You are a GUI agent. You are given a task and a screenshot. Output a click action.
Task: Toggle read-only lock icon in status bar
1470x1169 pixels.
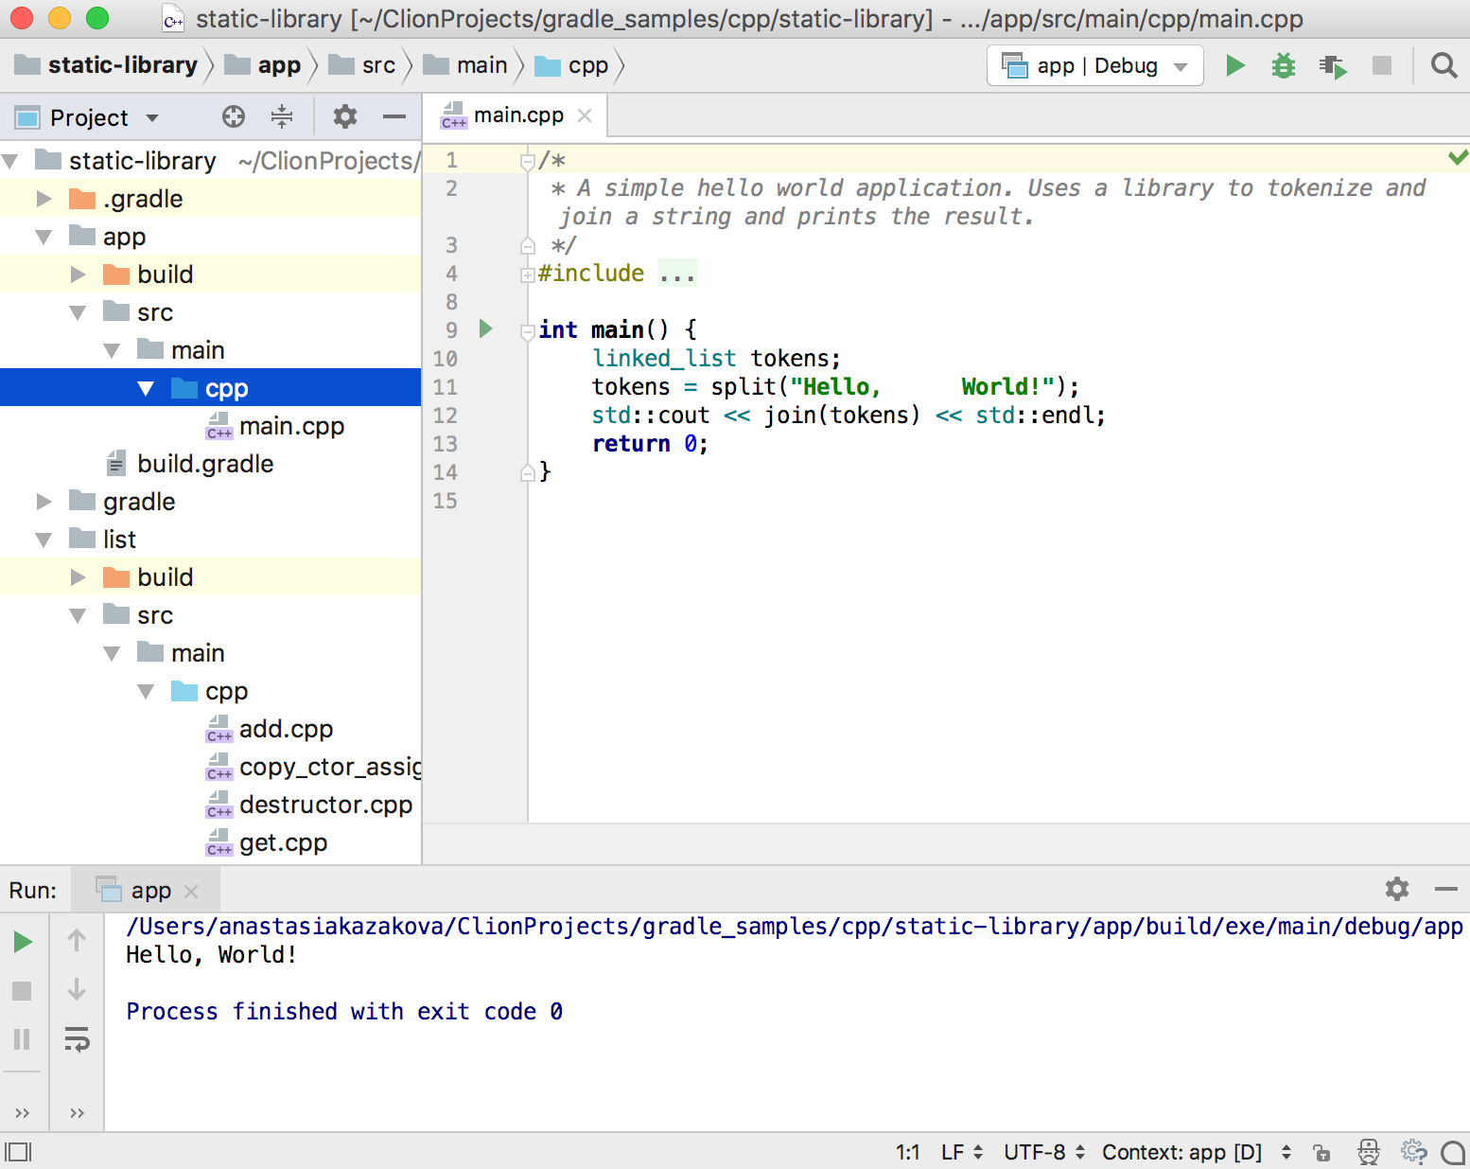click(x=1321, y=1152)
